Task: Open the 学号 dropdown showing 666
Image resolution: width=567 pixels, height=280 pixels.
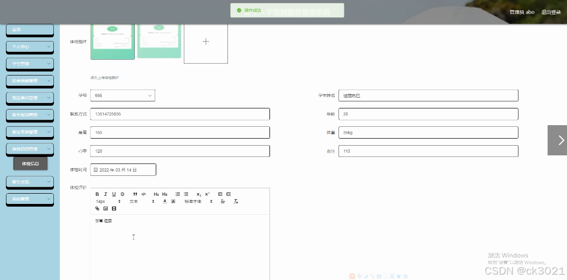Action: 122,95
